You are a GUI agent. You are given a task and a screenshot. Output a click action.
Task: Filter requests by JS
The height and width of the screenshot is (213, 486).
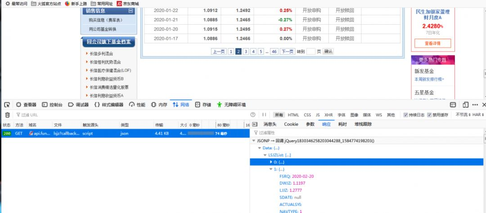(318, 115)
